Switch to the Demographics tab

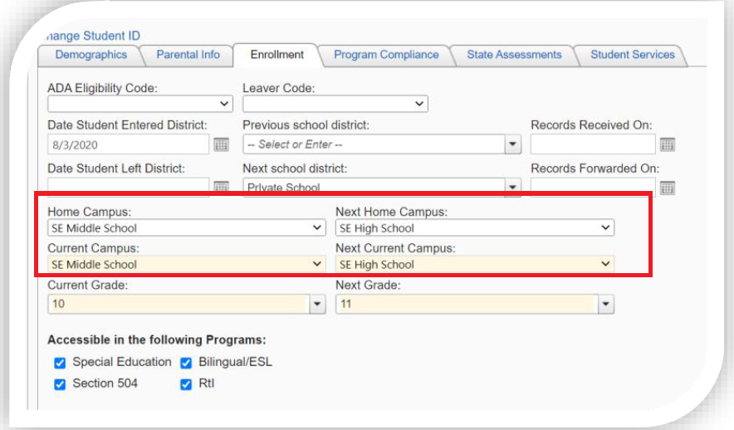click(x=91, y=55)
